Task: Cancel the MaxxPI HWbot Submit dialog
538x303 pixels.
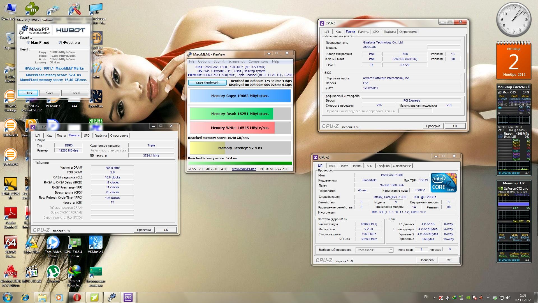Action: click(x=75, y=93)
